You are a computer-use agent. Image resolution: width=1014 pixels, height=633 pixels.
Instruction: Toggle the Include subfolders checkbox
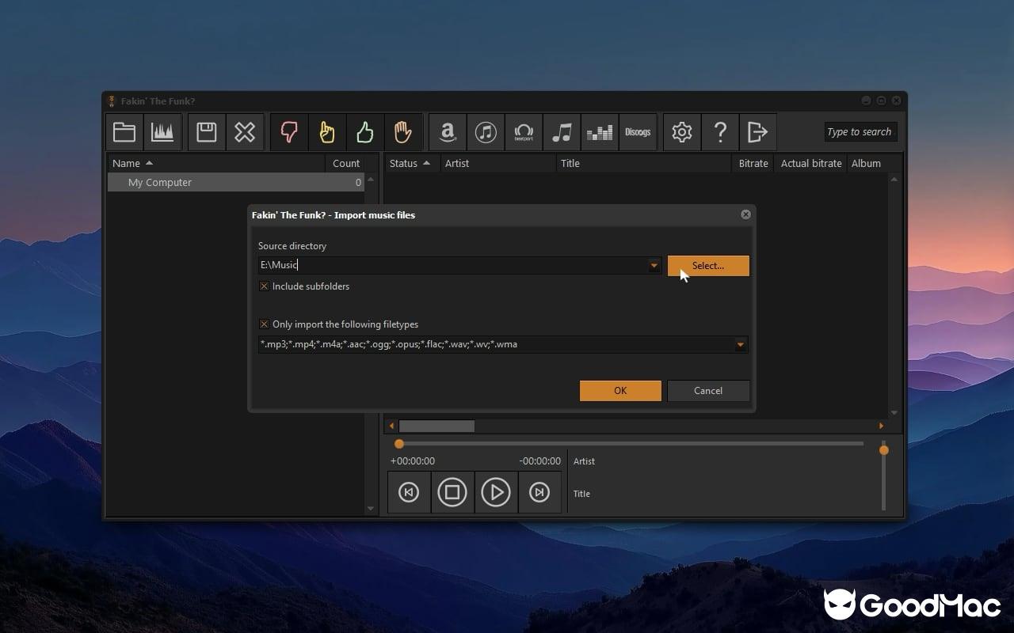265,286
